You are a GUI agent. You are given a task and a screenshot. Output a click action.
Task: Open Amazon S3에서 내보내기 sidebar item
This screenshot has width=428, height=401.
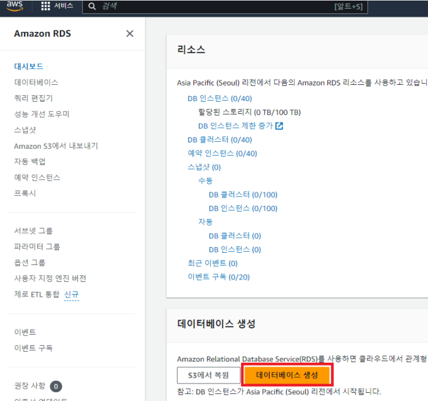[x=56, y=146]
